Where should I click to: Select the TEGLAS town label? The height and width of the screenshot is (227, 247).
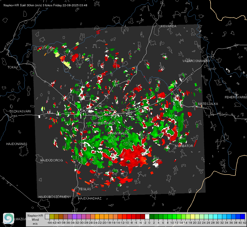coord(85,189)
